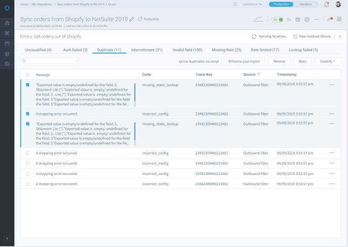This screenshot has height=247, width=348.
Task: Turn off the flow on/off toggle
Action: pos(277,20)
